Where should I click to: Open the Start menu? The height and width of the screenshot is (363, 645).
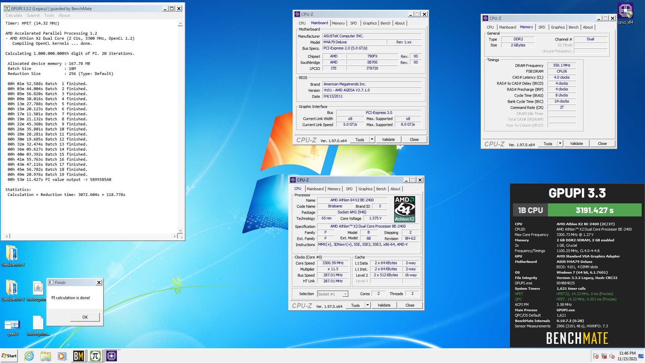click(x=9, y=356)
